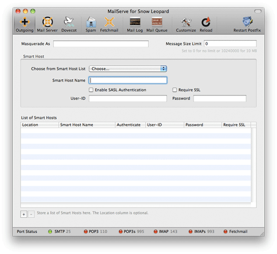Image resolution: width=277 pixels, height=254 pixels.
Task: Click the 'Store a list of Smart Hosts here' note
Action: [x=93, y=213]
